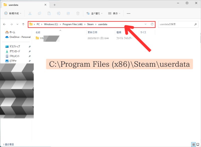This screenshot has width=201, height=147.
Task: Go up one folder level
Action: [x=23, y=24]
